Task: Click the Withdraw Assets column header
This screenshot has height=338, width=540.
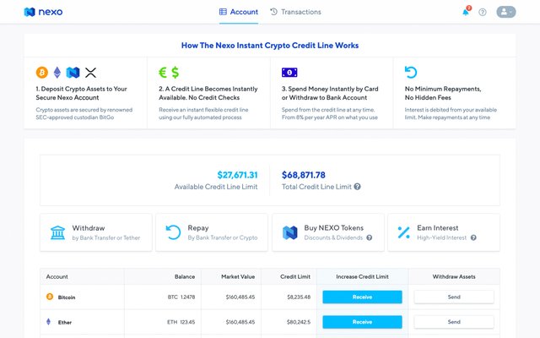Action: coord(454,276)
